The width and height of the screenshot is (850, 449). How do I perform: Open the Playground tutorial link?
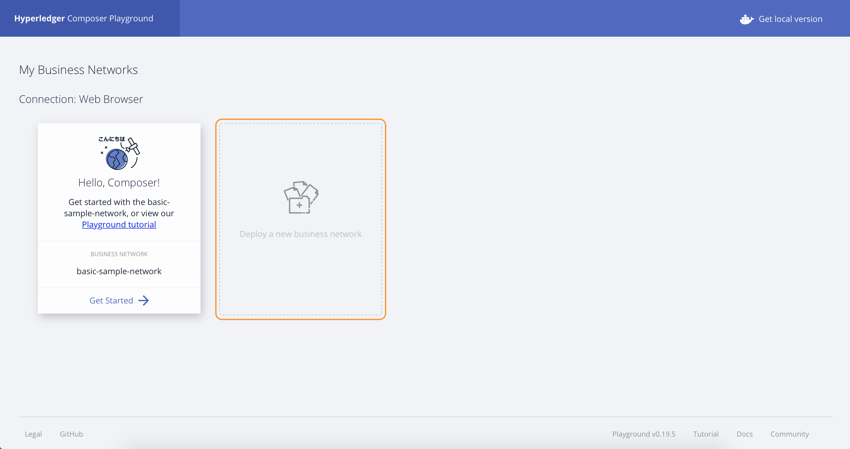(x=119, y=224)
